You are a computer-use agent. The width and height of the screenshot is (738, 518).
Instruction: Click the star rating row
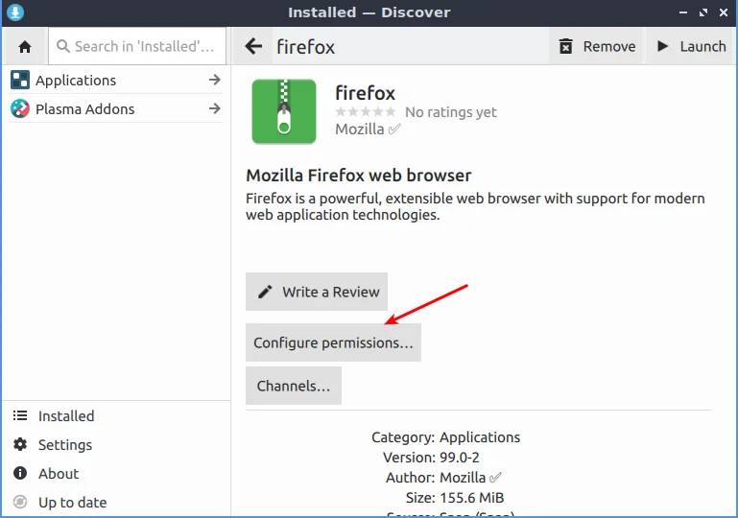click(x=366, y=112)
